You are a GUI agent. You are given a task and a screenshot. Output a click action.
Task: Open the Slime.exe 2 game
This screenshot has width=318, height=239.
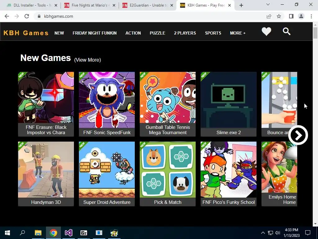tap(229, 104)
